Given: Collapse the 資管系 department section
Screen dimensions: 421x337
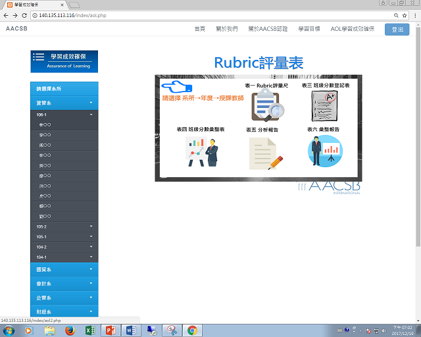Looking at the screenshot, I should 64,103.
